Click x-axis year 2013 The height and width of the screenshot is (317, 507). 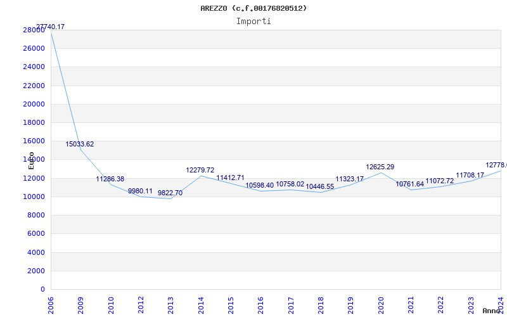(170, 306)
